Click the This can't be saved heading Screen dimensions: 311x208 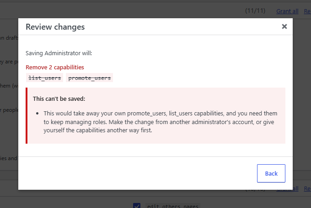click(59, 99)
